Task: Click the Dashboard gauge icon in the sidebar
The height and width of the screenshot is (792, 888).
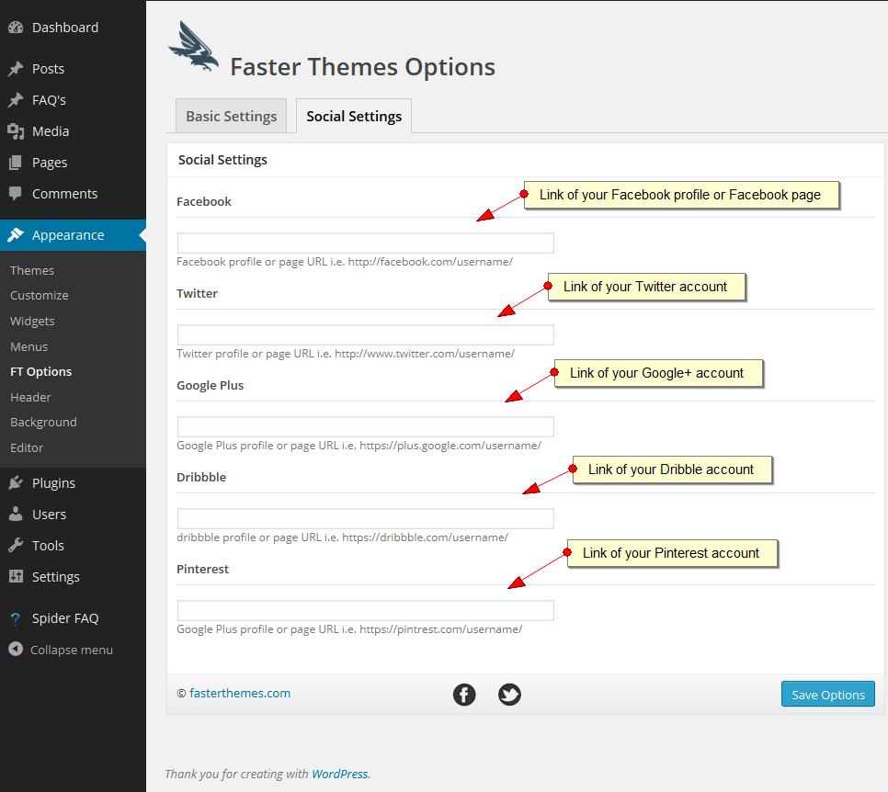Action: pos(16,28)
